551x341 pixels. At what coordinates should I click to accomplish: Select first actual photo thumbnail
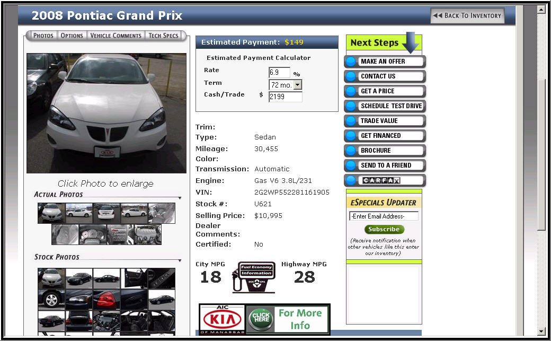(51, 213)
